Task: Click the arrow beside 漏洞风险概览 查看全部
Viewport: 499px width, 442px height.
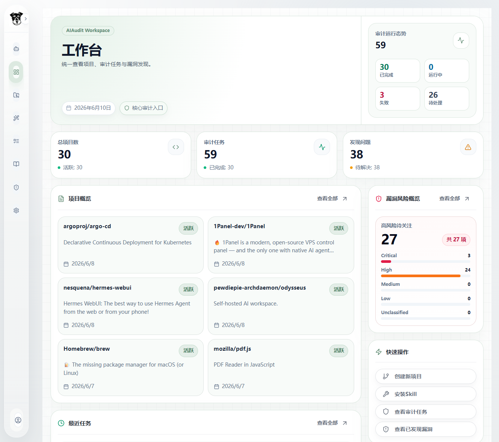Action: pyautogui.click(x=467, y=199)
